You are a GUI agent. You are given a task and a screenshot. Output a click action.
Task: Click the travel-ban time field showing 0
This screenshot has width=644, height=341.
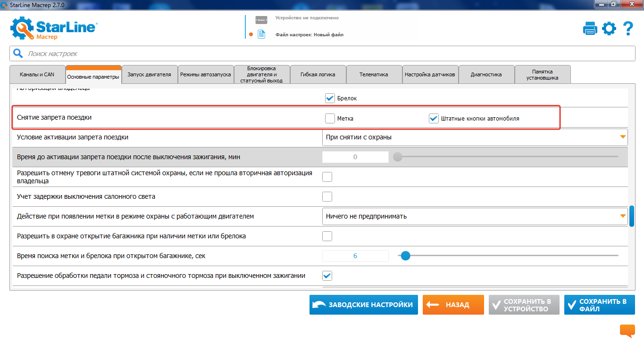355,157
